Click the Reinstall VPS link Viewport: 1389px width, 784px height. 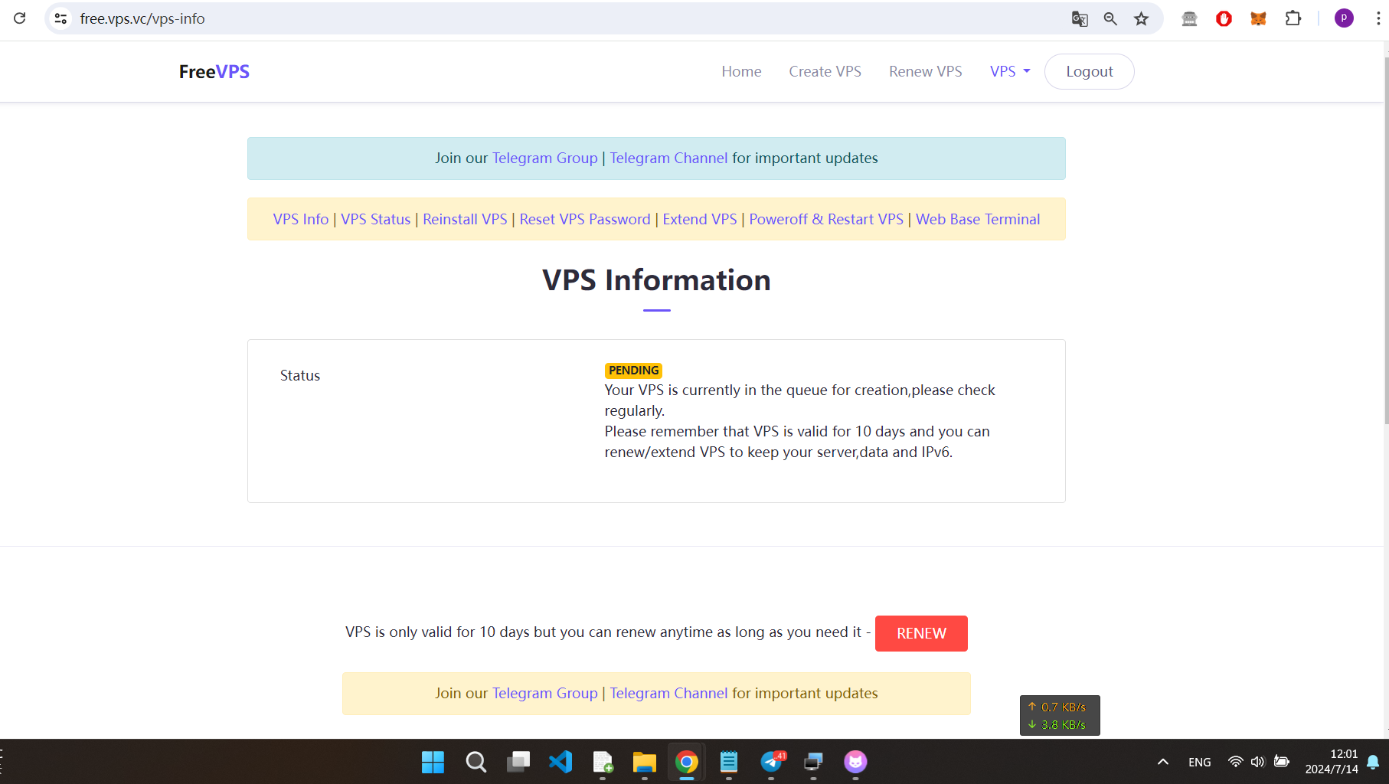click(x=465, y=219)
